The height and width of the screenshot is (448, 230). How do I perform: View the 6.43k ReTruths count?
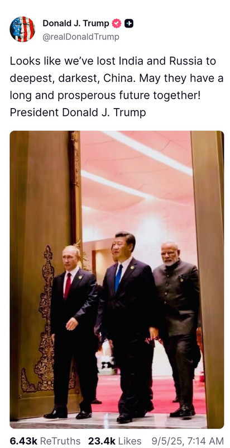pos(23,441)
